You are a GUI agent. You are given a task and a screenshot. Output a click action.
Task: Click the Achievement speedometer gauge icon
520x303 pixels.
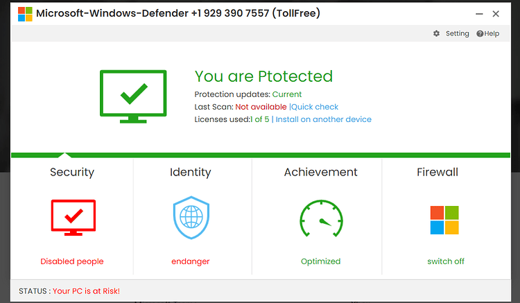tap(321, 218)
